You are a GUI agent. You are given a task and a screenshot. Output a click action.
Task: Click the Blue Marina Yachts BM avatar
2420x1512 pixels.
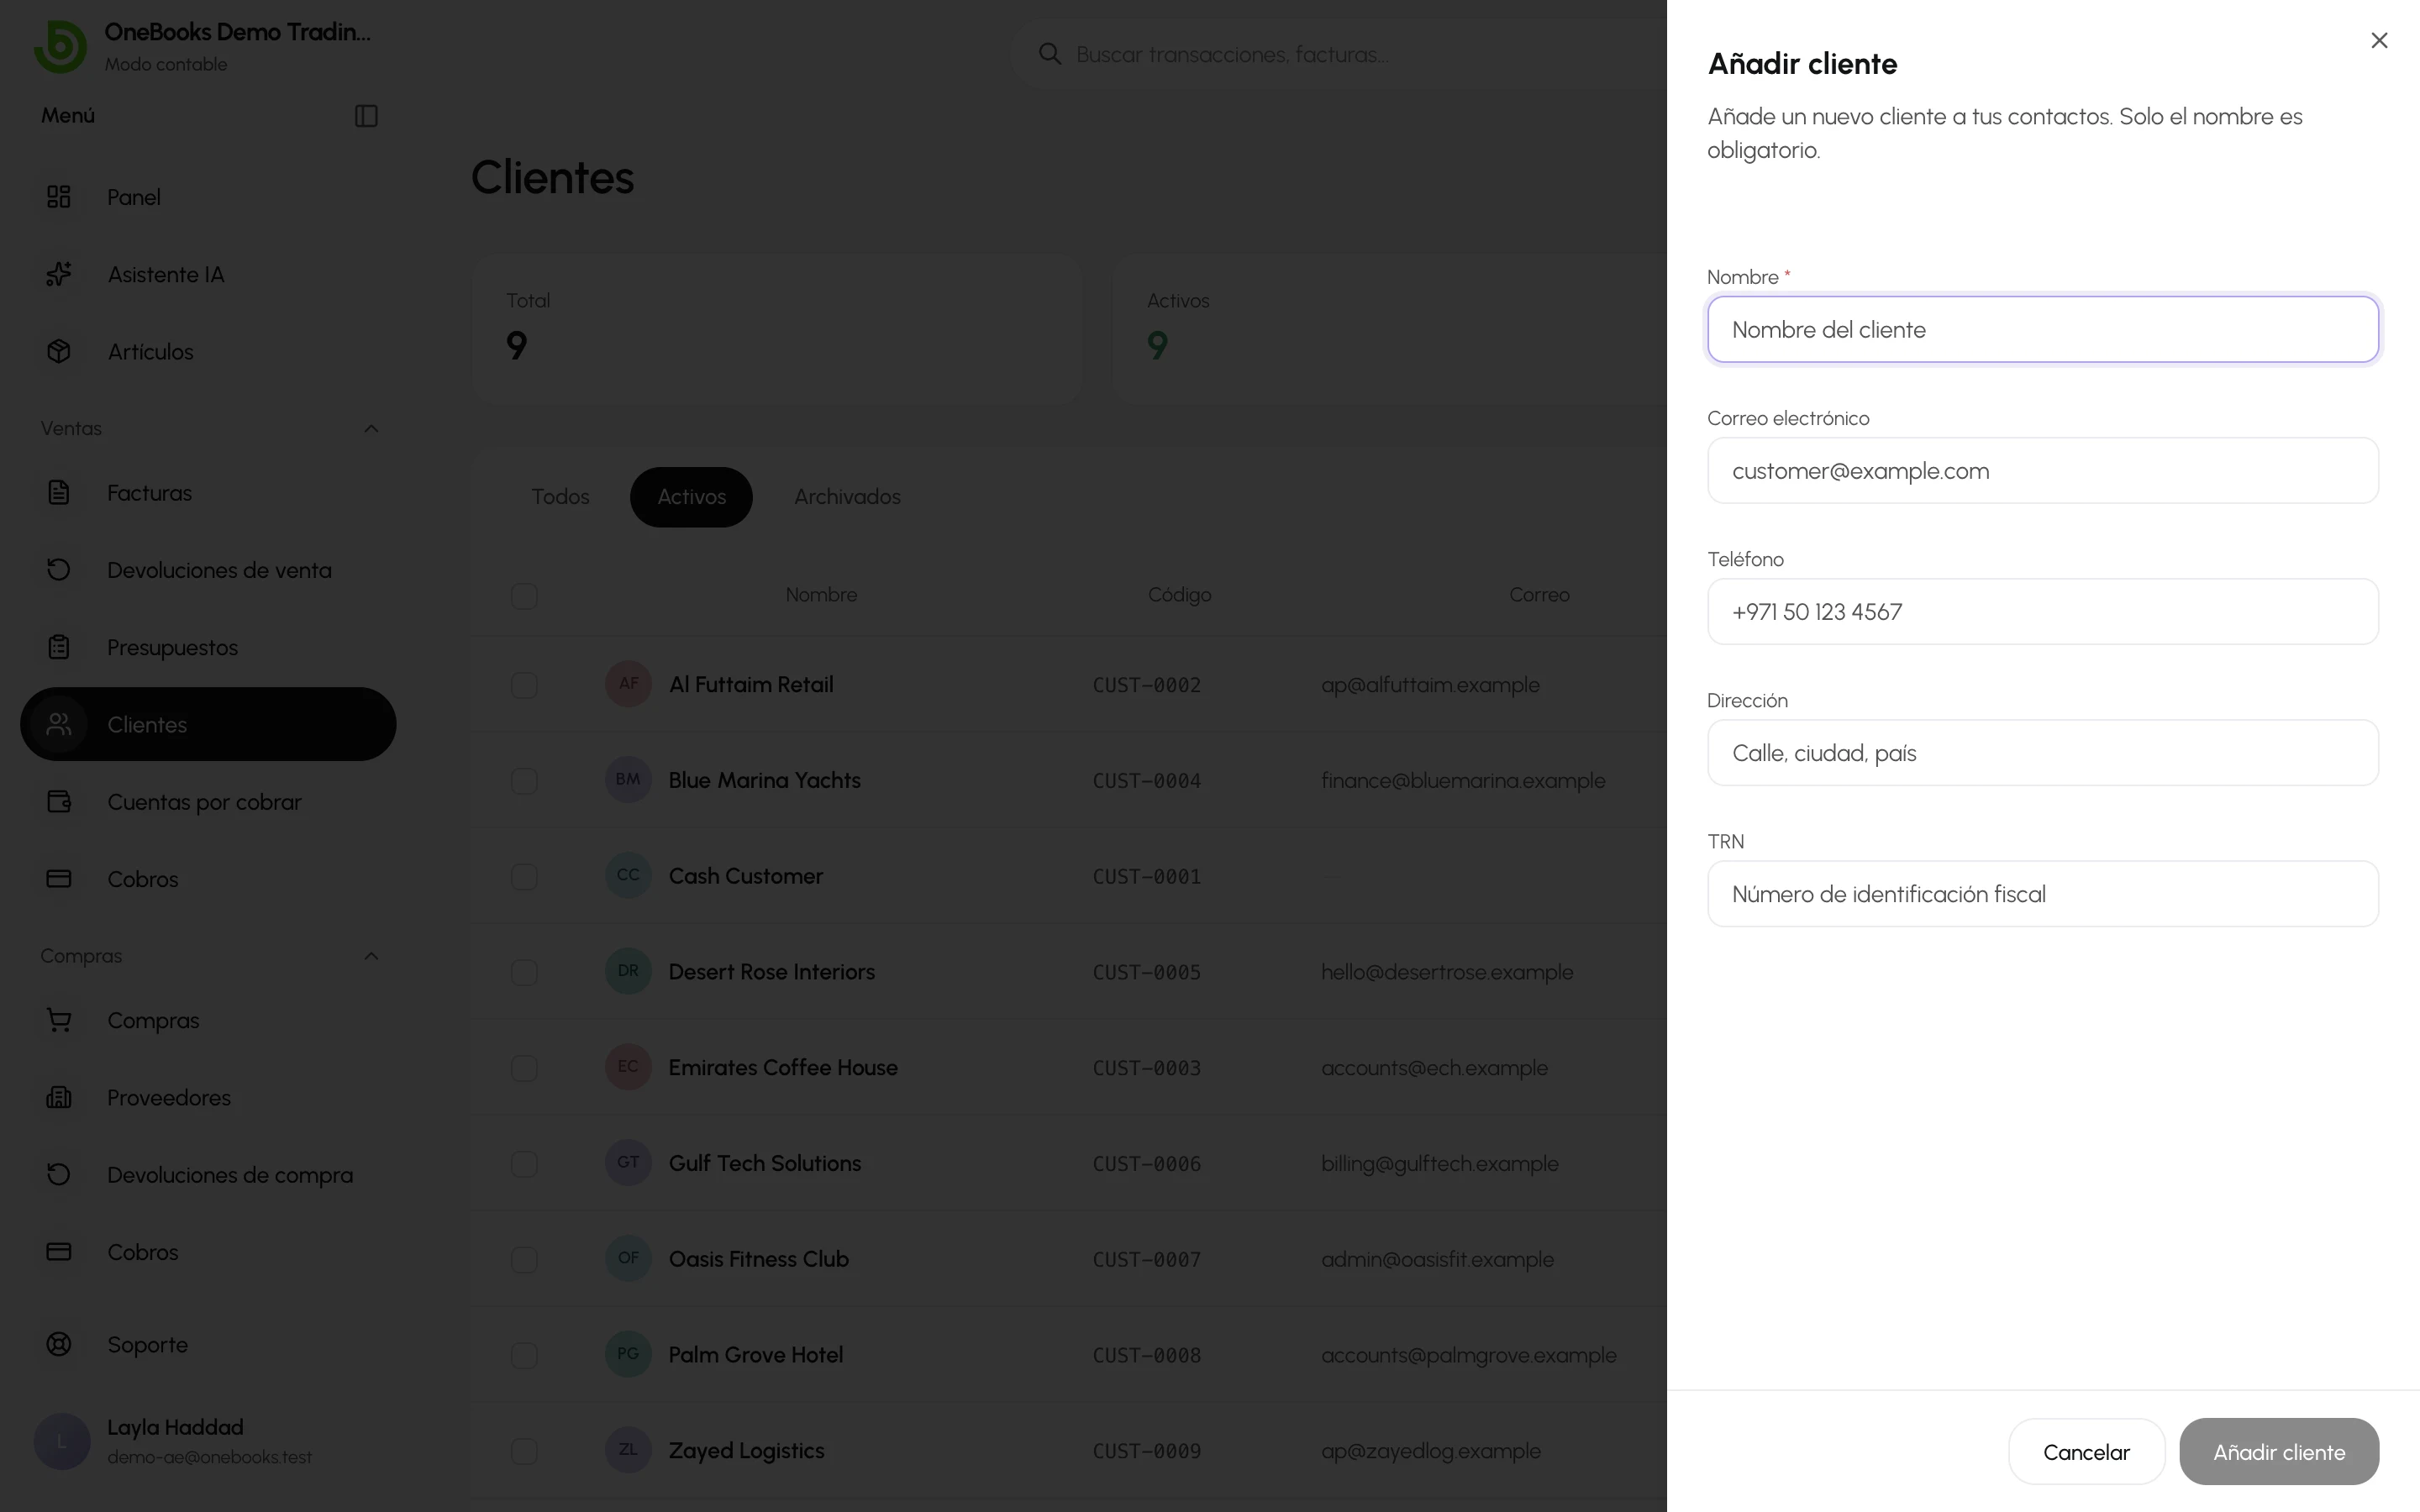tap(628, 780)
